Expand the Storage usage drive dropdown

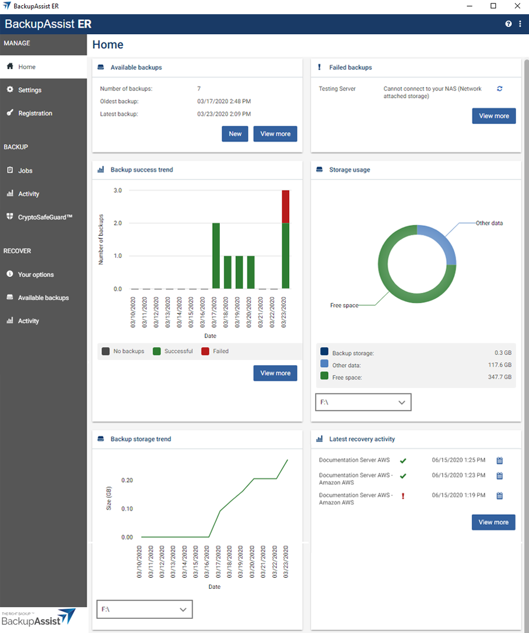coord(363,402)
